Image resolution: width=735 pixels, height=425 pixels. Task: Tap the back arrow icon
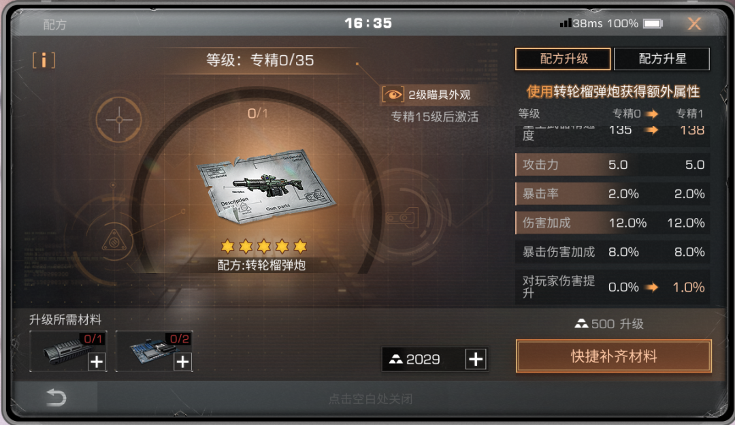coord(56,398)
